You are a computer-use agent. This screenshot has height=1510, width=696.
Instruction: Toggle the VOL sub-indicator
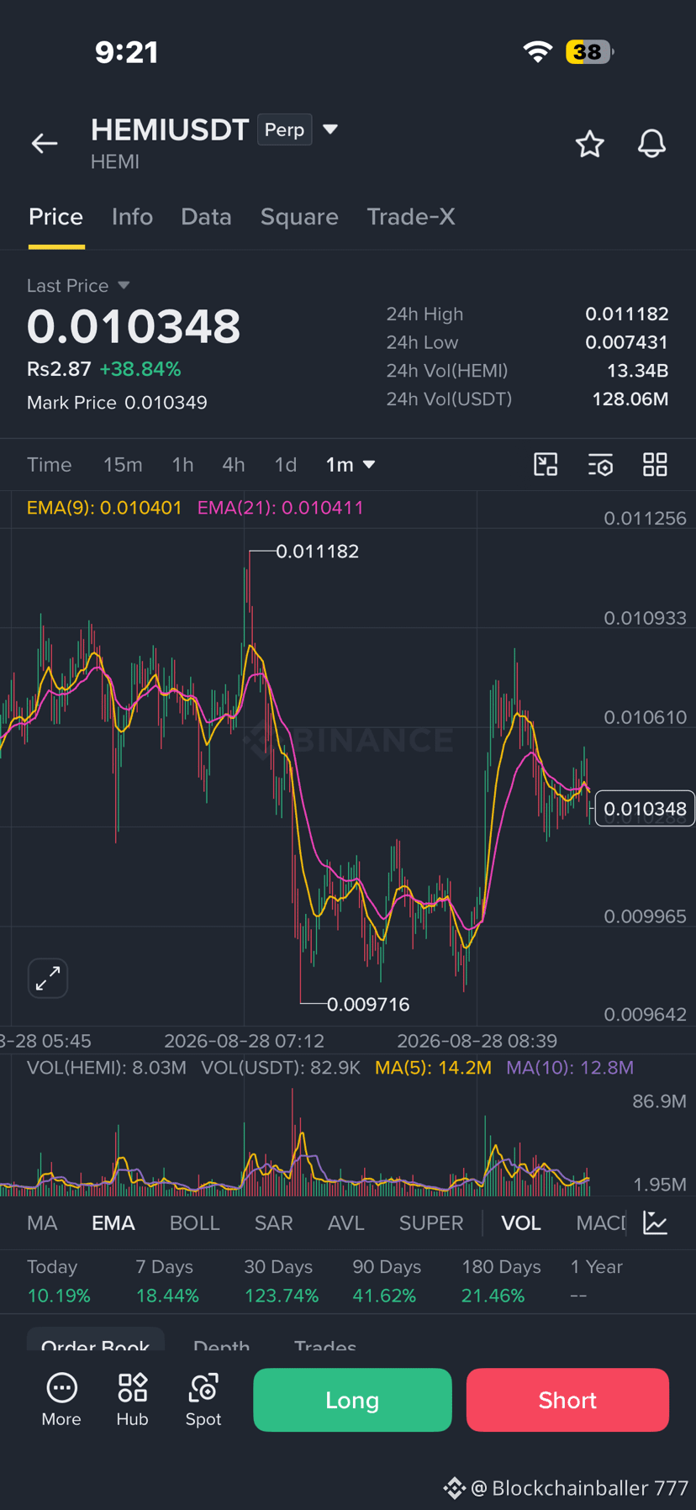(521, 1223)
